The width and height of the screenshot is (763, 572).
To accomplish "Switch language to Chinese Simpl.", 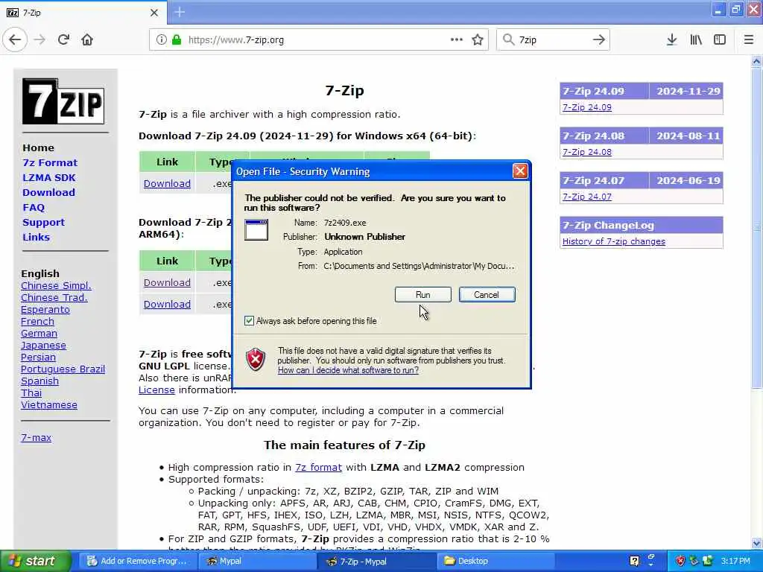I will [x=56, y=285].
